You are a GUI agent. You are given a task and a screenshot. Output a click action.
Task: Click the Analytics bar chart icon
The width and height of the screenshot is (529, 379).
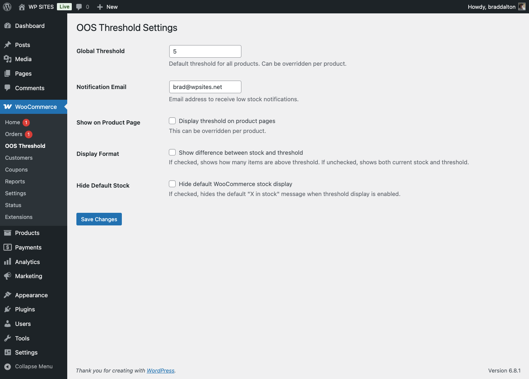pos(8,262)
